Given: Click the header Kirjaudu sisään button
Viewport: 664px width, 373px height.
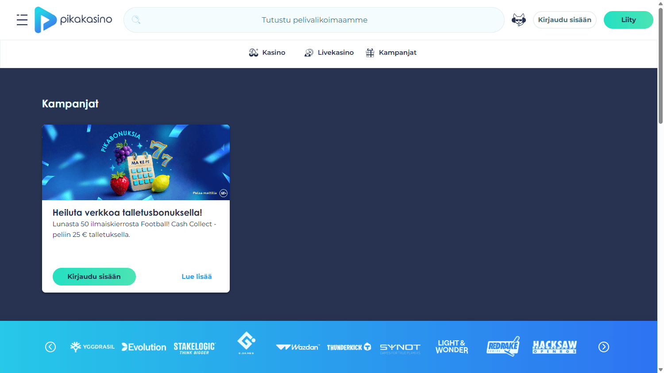Looking at the screenshot, I should click(x=565, y=20).
